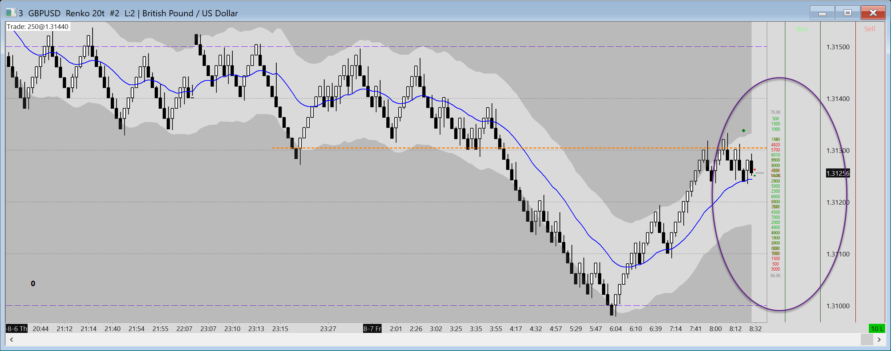The width and height of the screenshot is (891, 351).
Task: Minimize the GBPUSD chart window
Action: tap(822, 13)
